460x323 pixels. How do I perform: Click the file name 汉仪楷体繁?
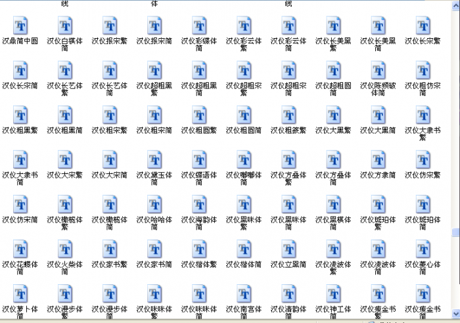pyautogui.click(x=199, y=265)
